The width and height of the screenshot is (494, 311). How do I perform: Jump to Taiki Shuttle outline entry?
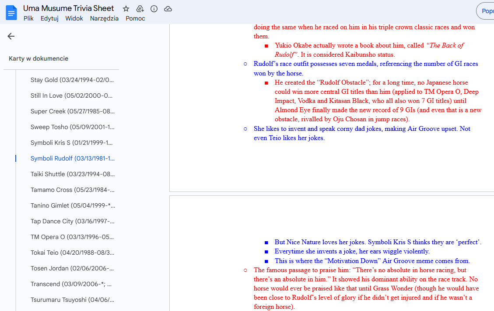tap(73, 174)
